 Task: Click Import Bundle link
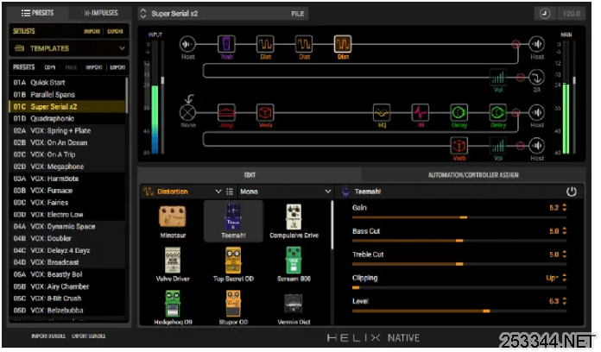pyautogui.click(x=48, y=336)
